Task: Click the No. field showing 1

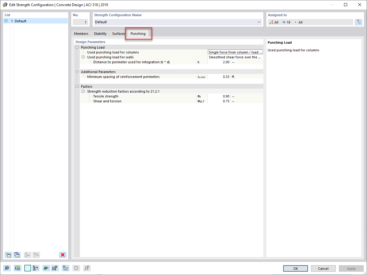Action: (x=80, y=22)
